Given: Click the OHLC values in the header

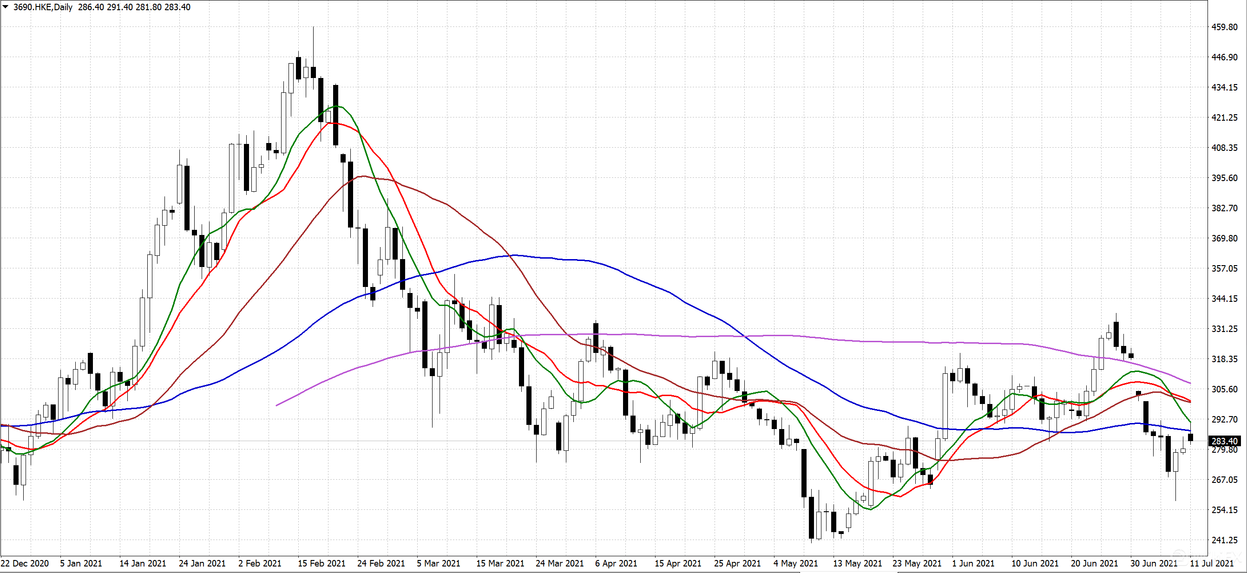Looking at the screenshot, I should click(134, 7).
